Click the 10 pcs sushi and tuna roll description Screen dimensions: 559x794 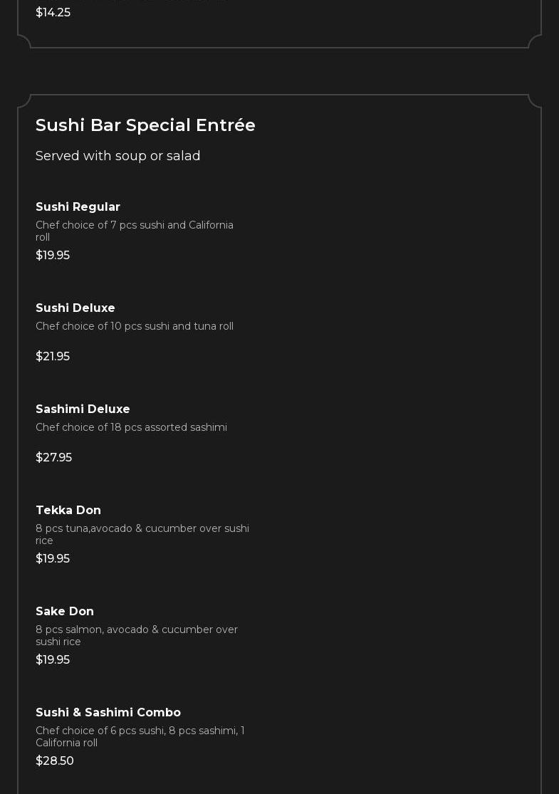click(x=135, y=326)
